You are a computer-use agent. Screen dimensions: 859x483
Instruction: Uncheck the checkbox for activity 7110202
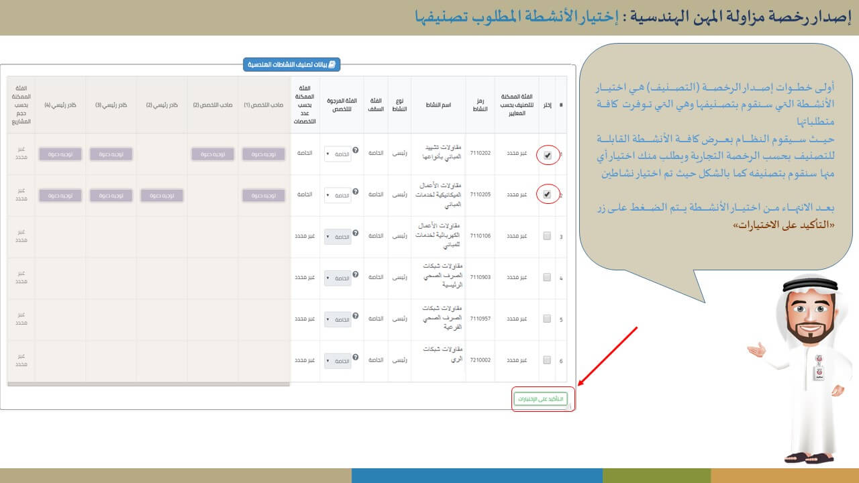pyautogui.click(x=548, y=155)
